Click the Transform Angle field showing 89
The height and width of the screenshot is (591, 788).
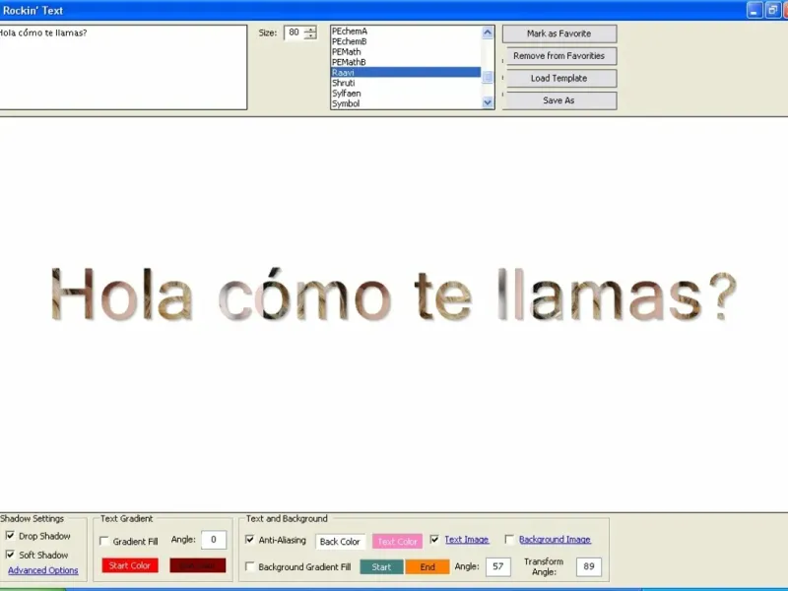click(x=589, y=567)
